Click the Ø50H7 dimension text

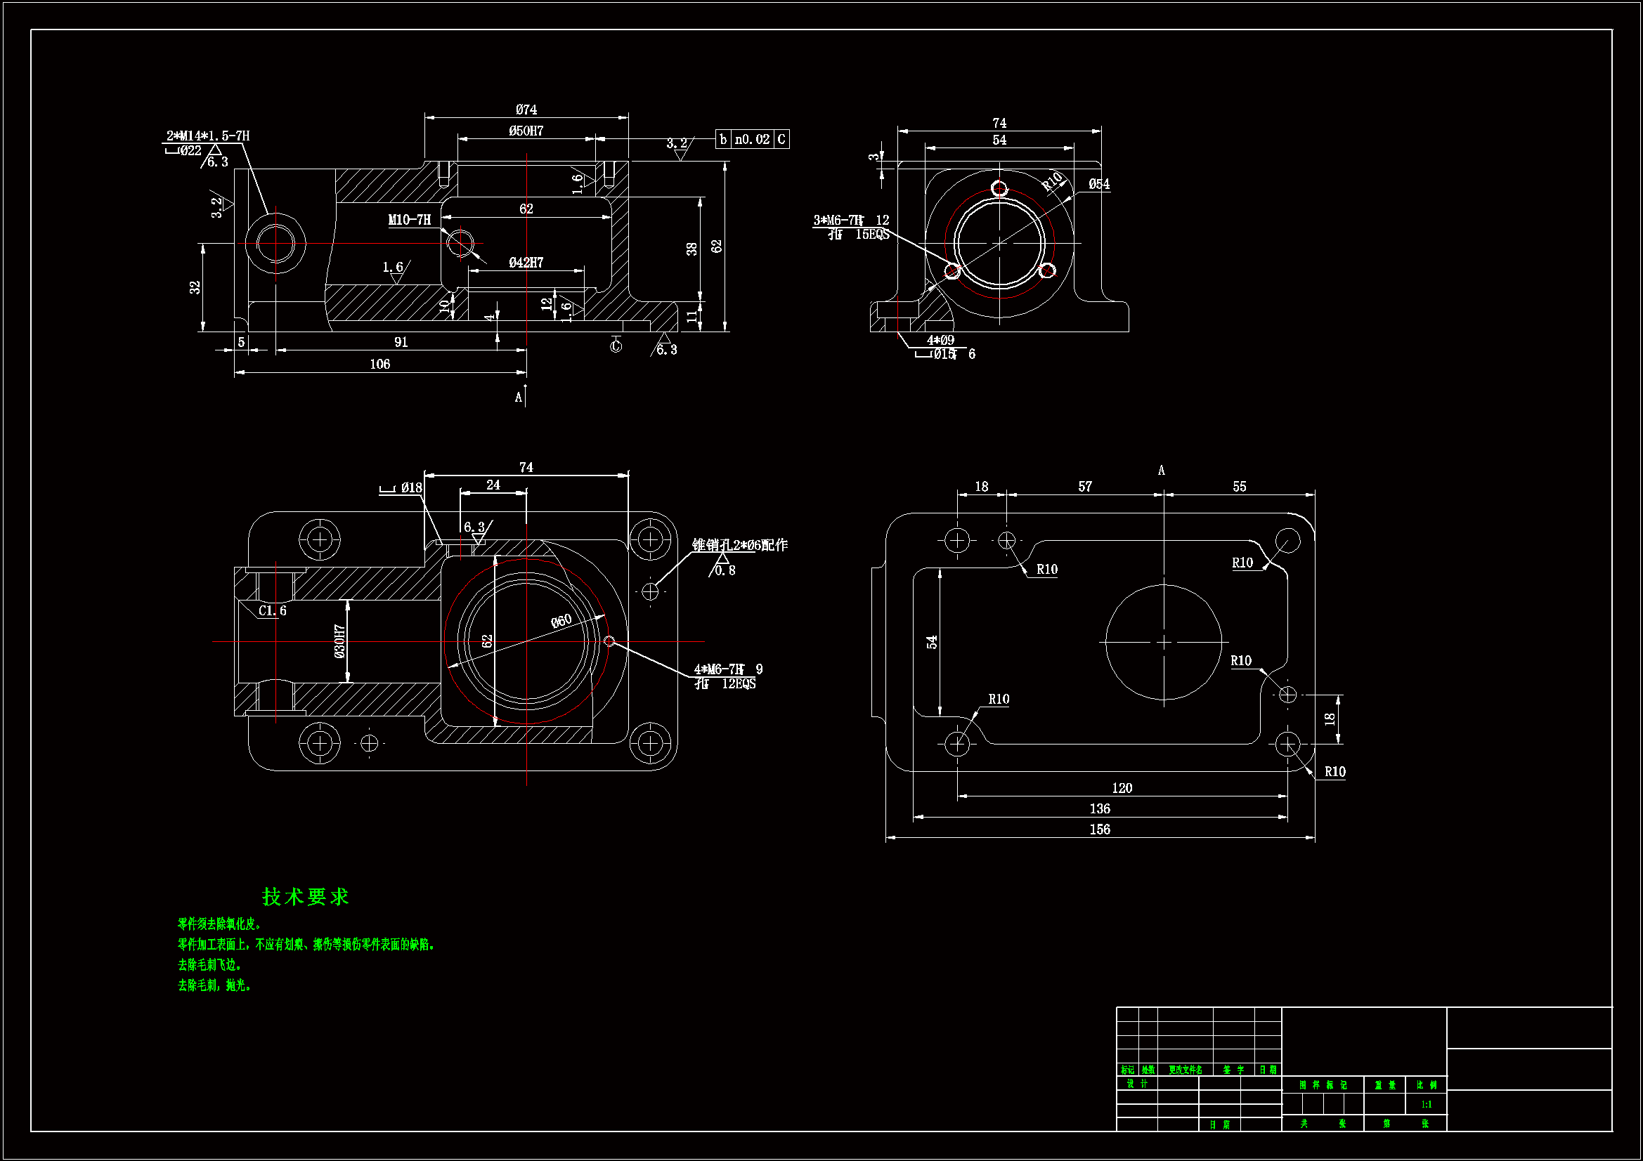coord(526,131)
